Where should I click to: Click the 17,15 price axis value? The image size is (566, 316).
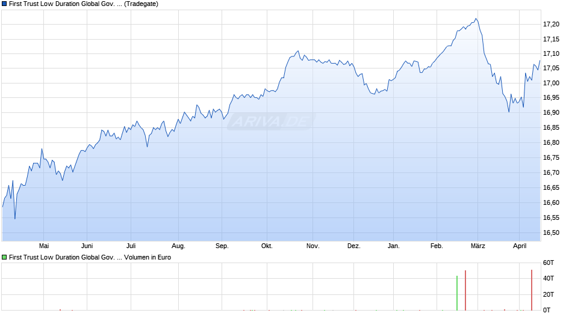click(x=551, y=39)
